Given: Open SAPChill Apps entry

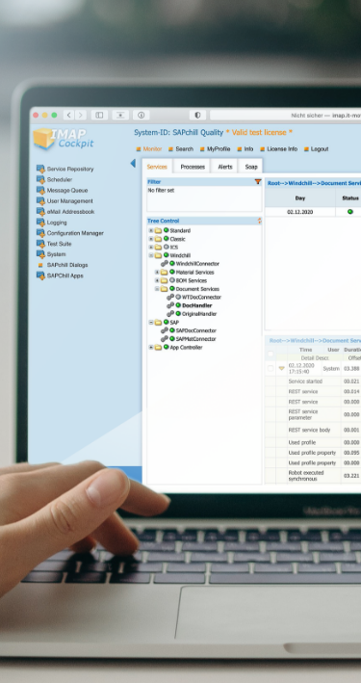Looking at the screenshot, I should pyautogui.click(x=60, y=276).
